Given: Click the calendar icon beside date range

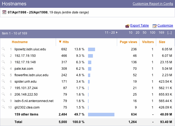Looking at the screenshot, I should click(4, 12).
